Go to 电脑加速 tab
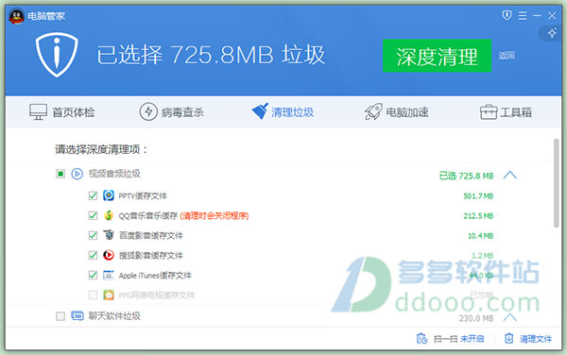The height and width of the screenshot is (355, 567). coord(396,112)
